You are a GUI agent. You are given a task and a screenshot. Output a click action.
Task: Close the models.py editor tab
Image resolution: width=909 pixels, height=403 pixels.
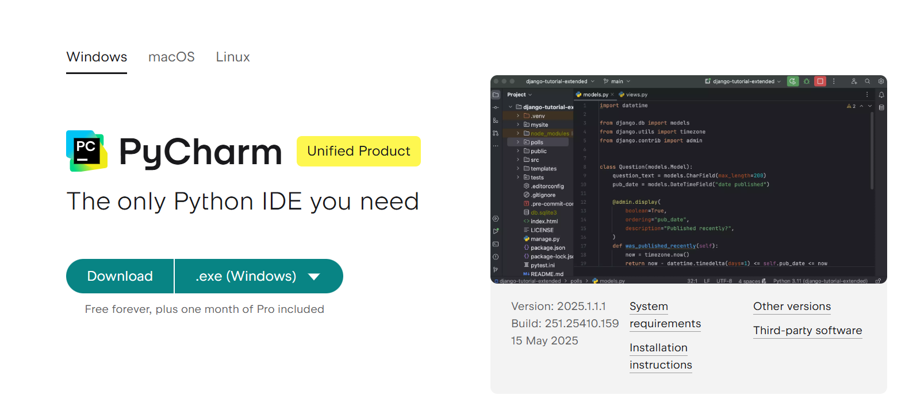(x=612, y=95)
